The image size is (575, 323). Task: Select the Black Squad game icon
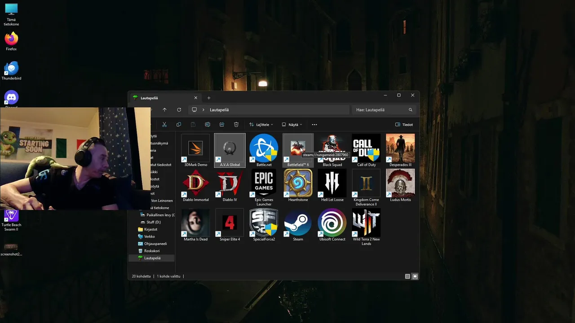tap(332, 150)
